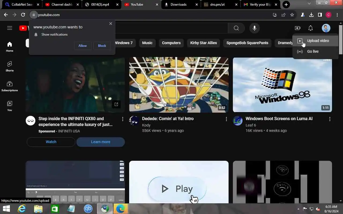The image size is (343, 214).
Task: Open the YouTube hamburger guide menu
Action: (x=10, y=28)
